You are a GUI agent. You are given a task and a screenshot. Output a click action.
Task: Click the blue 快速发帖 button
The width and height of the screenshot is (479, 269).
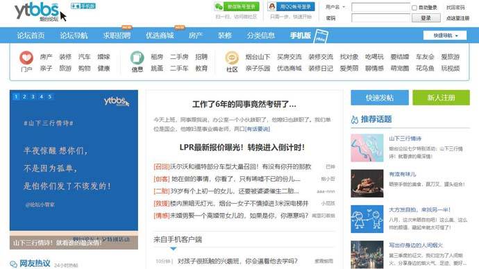coord(380,98)
